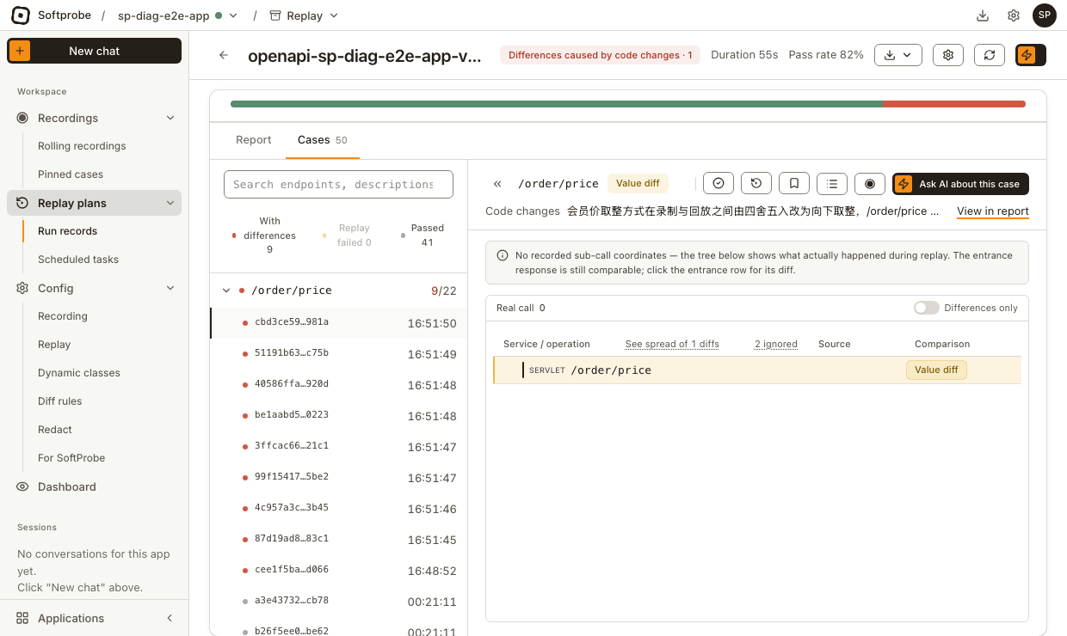Click the Softprobe logo icon

click(x=21, y=15)
